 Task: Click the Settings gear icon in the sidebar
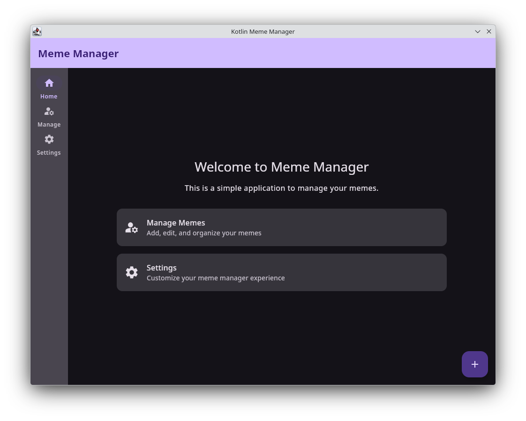49,139
